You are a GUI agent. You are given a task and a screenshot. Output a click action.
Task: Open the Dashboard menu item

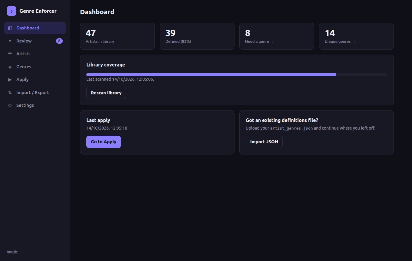(35, 28)
